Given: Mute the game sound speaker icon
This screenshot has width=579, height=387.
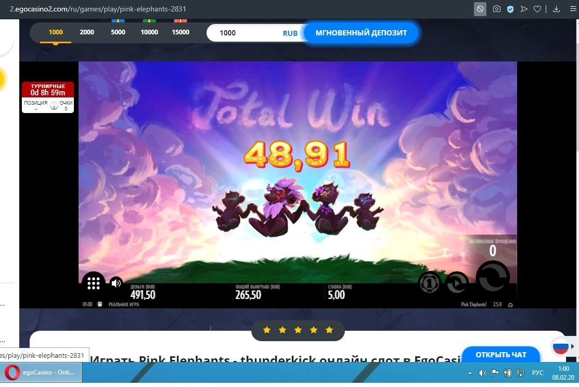Looking at the screenshot, I should 116,283.
